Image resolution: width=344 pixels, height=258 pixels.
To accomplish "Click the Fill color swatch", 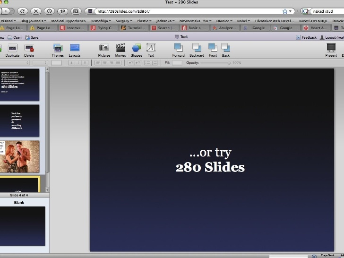I will (177, 63).
